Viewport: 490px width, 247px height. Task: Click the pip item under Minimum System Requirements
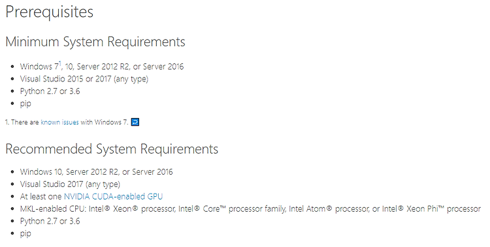pyautogui.click(x=25, y=104)
